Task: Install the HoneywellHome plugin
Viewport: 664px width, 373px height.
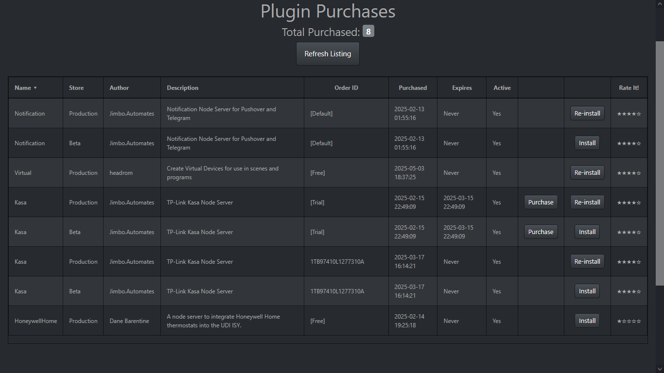Action: click(587, 321)
